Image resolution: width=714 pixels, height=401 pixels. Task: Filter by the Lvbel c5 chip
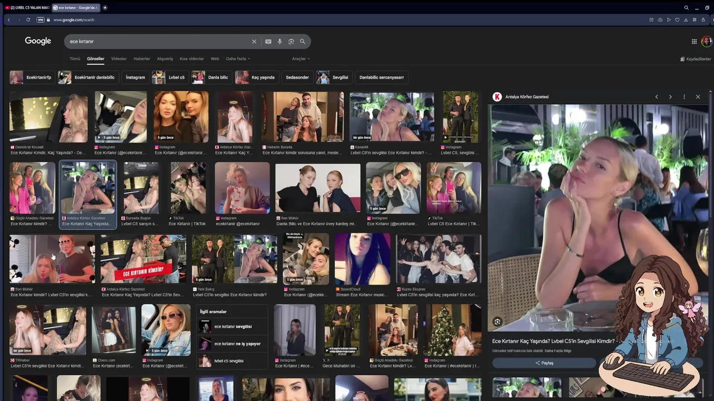coord(170,77)
